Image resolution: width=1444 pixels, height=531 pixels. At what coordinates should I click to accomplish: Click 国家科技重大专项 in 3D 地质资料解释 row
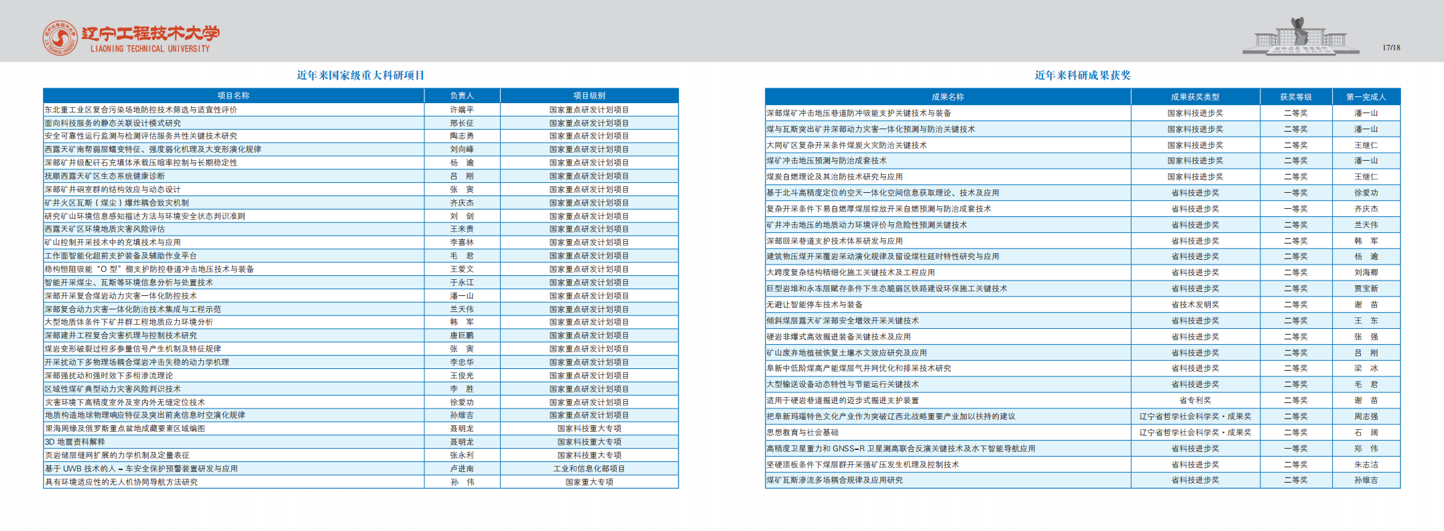[589, 442]
